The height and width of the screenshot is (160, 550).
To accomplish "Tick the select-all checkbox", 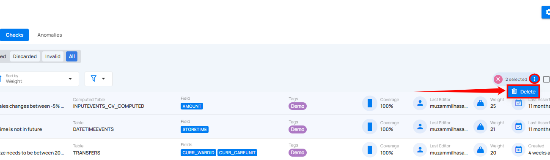I will click(x=547, y=79).
